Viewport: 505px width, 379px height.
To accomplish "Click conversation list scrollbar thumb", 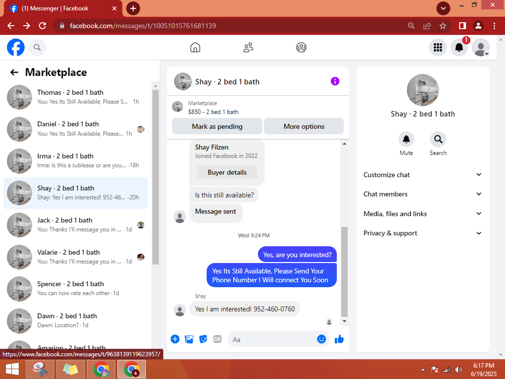I will [x=155, y=177].
